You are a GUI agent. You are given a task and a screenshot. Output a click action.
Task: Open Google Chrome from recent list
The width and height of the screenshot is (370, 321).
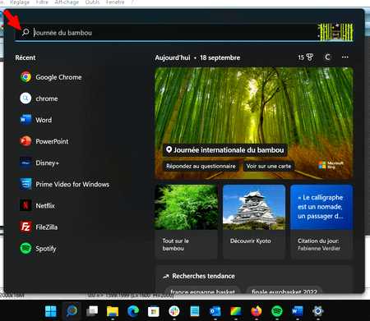click(51, 77)
